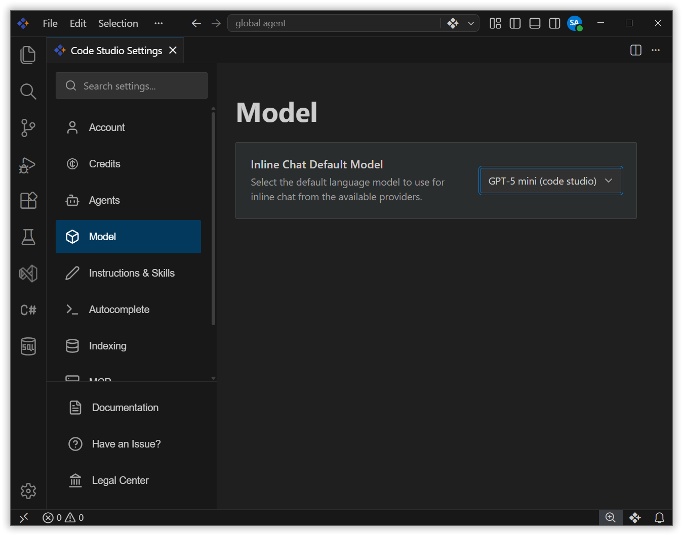
Task: Open Instructions & Skills section
Action: [x=128, y=273]
